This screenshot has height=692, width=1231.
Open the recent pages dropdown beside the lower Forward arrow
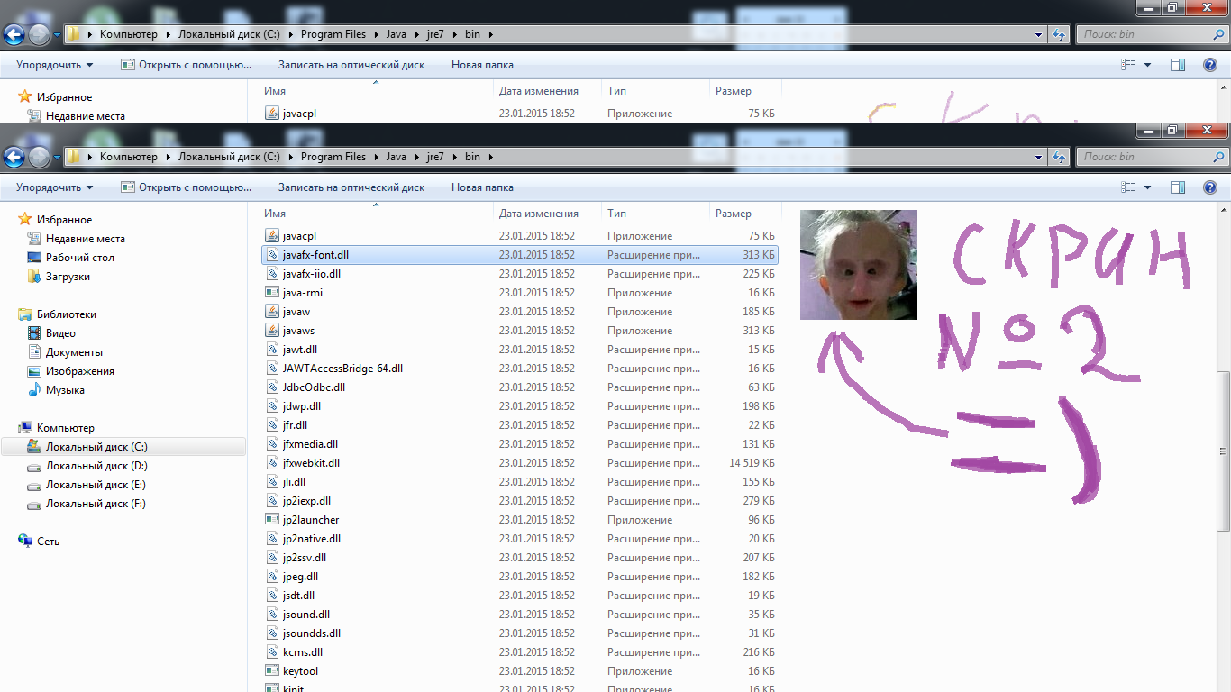coord(57,158)
